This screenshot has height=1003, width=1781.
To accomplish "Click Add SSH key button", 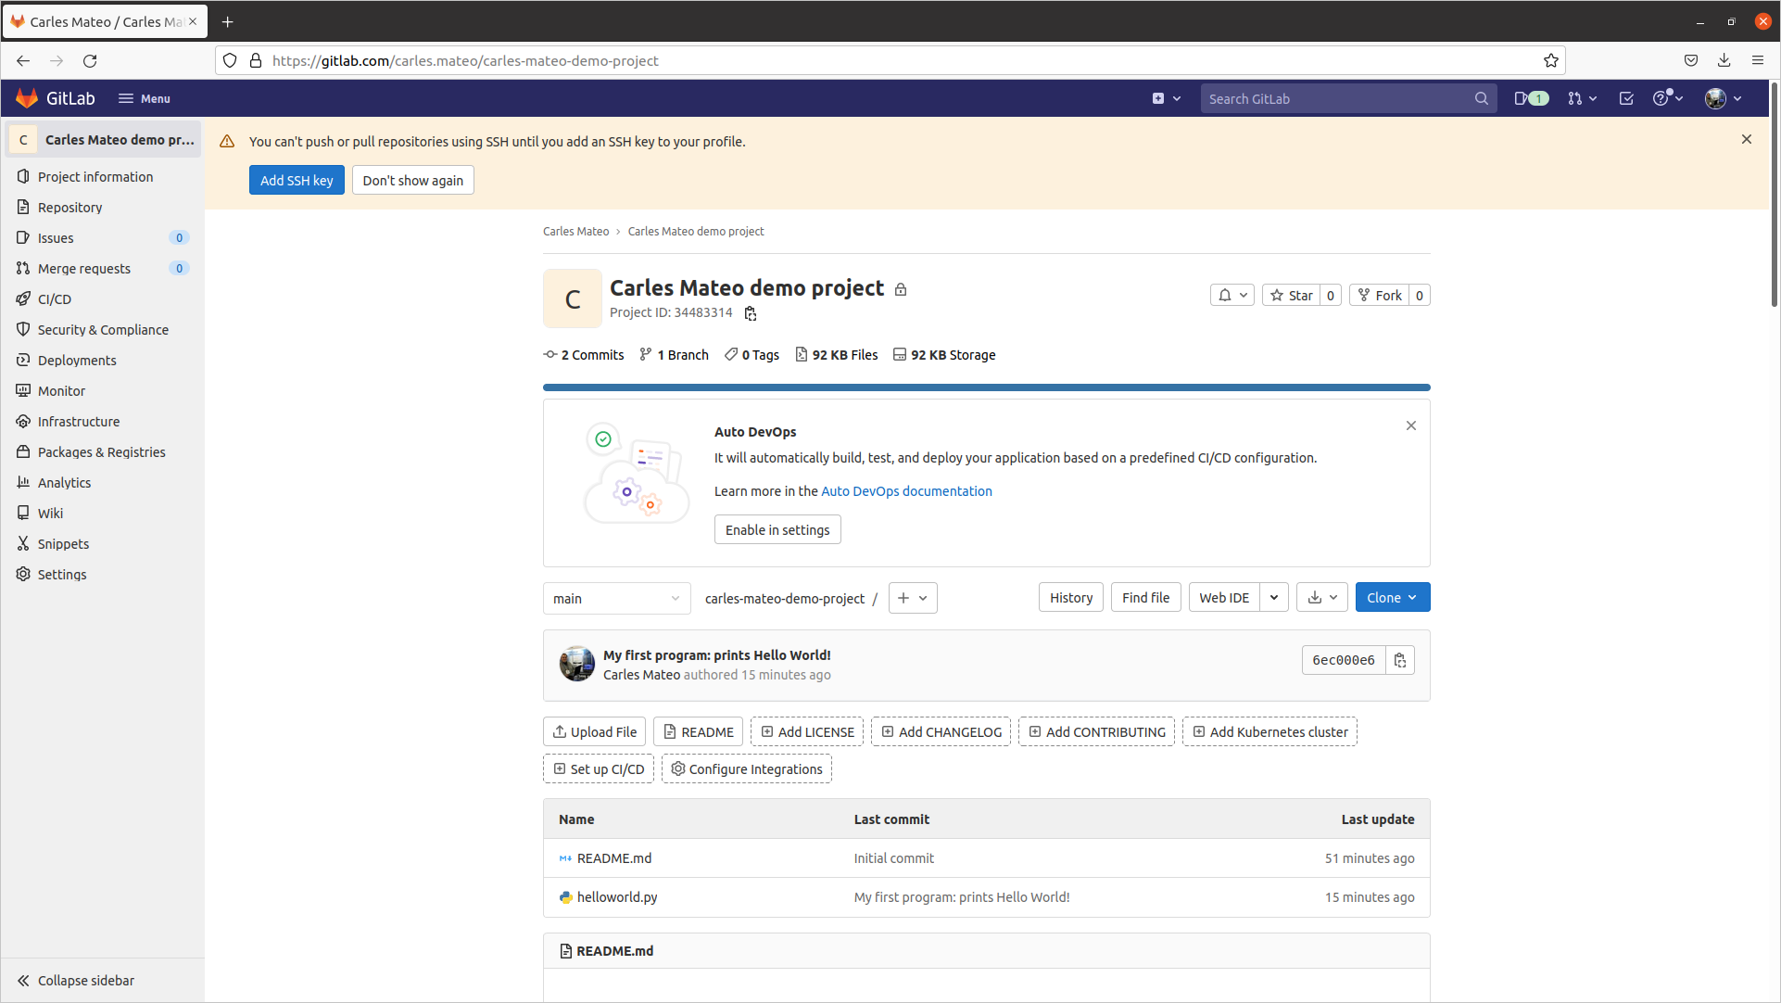I will [297, 180].
